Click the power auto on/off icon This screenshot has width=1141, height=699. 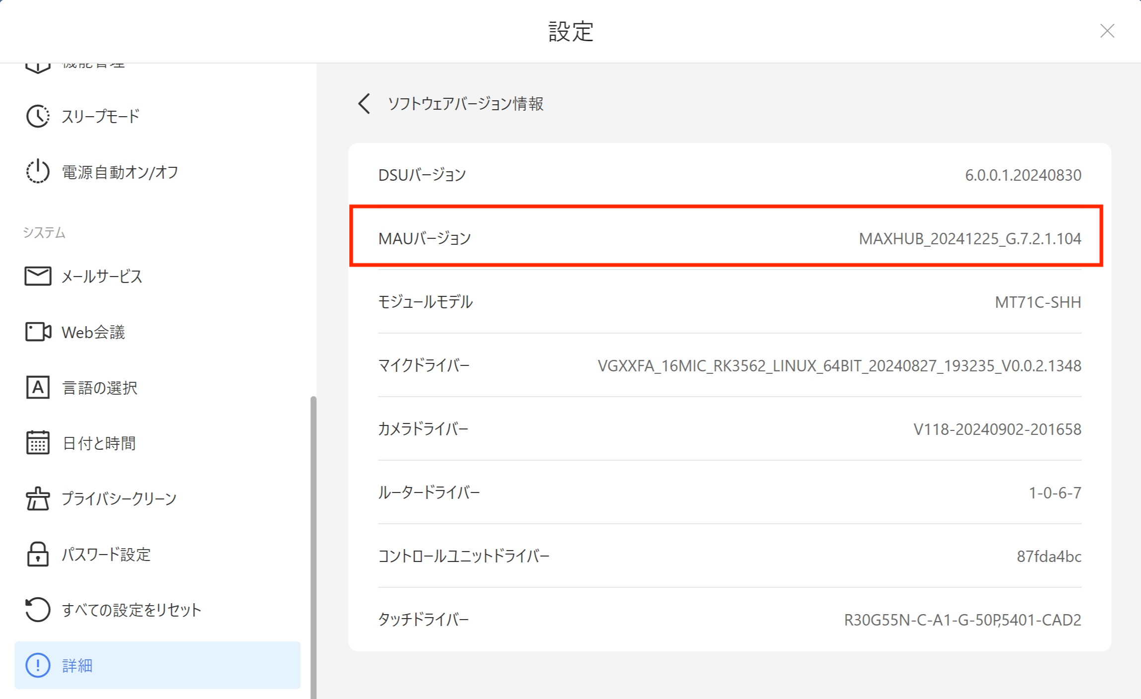click(x=38, y=172)
